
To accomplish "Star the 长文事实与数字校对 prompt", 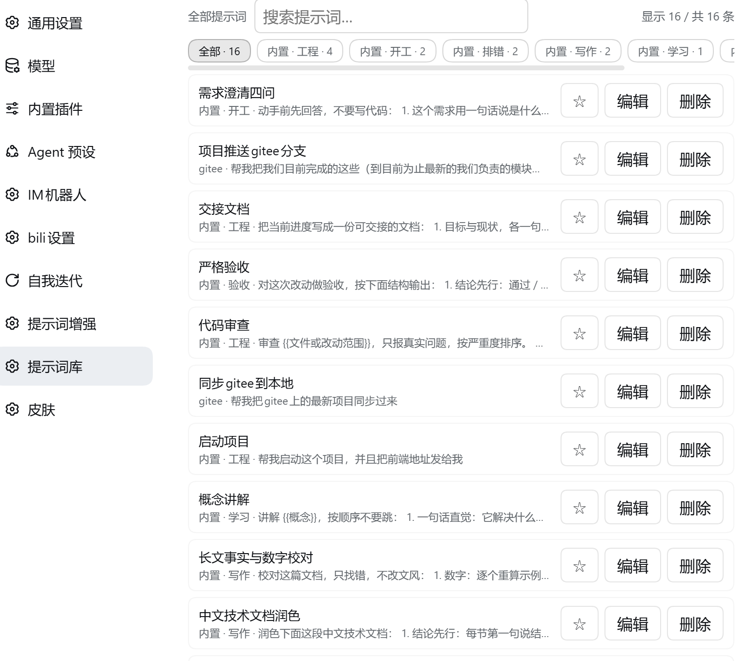I will [x=580, y=565].
